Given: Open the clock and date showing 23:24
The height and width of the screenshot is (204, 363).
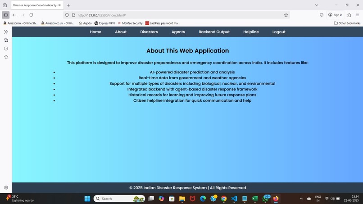Looking at the screenshot, I should click(x=351, y=199).
